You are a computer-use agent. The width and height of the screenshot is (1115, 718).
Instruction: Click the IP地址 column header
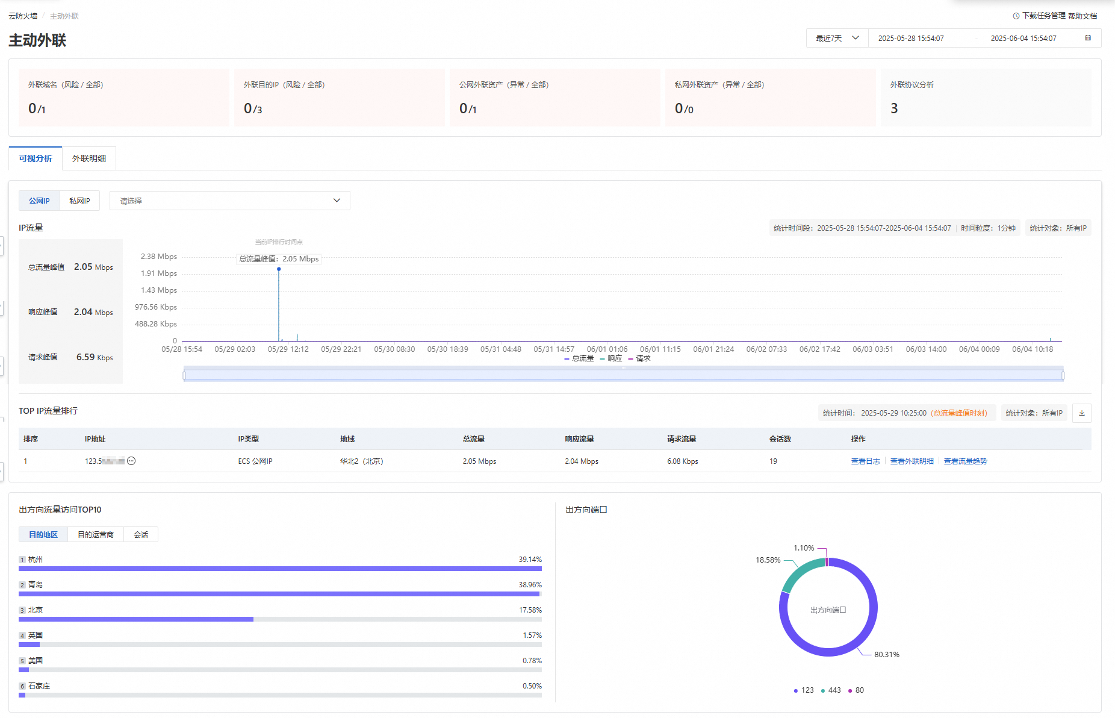(95, 439)
